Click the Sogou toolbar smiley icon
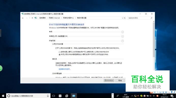 click(x=160, y=92)
